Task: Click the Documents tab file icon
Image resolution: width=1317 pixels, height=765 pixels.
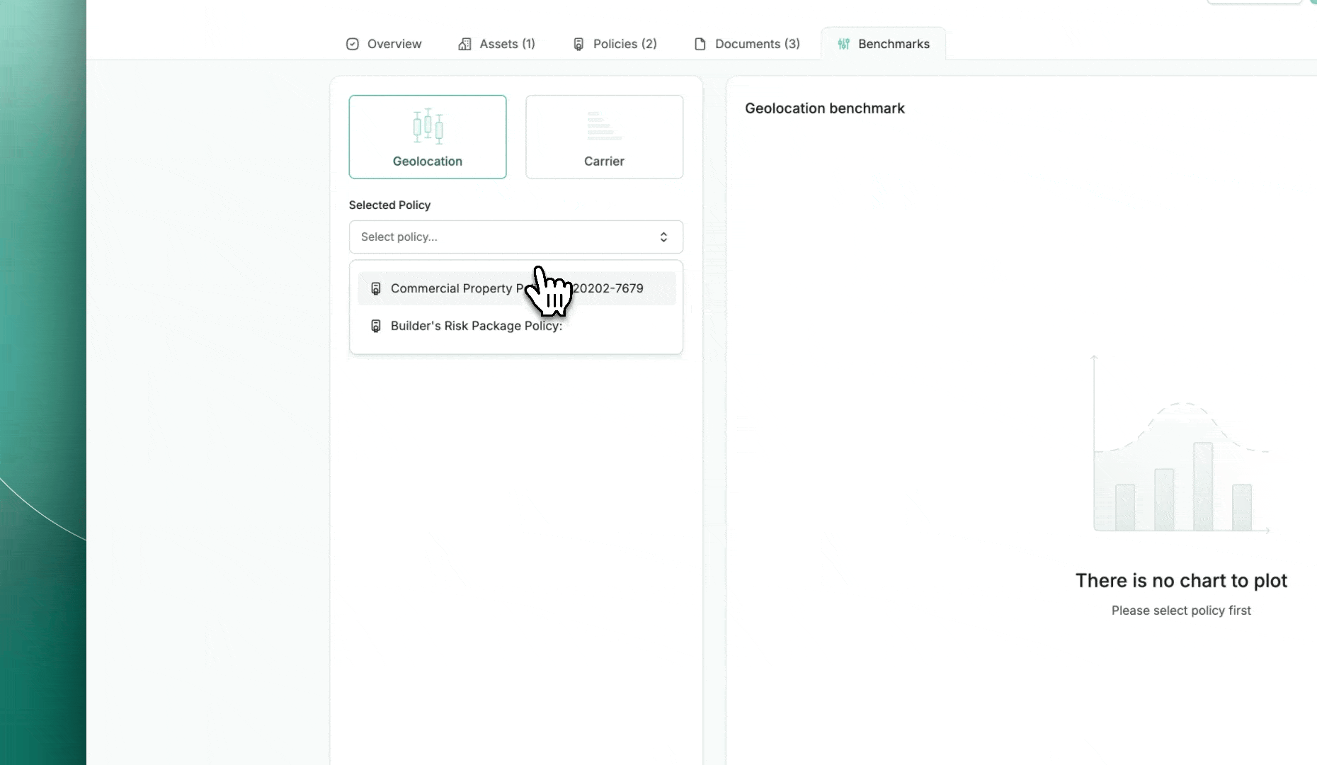Action: coord(700,44)
